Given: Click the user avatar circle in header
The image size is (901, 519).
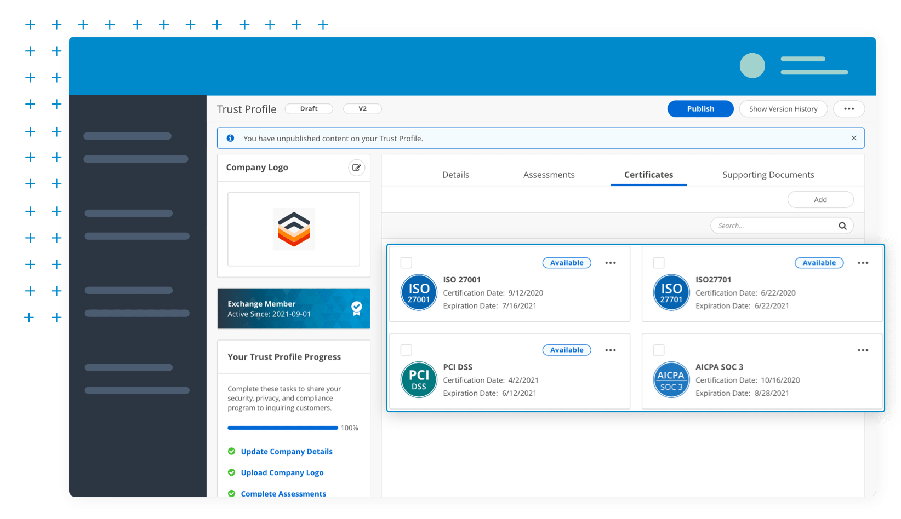Looking at the screenshot, I should click(752, 66).
